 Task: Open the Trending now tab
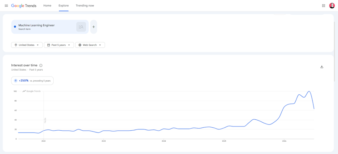(x=85, y=5)
